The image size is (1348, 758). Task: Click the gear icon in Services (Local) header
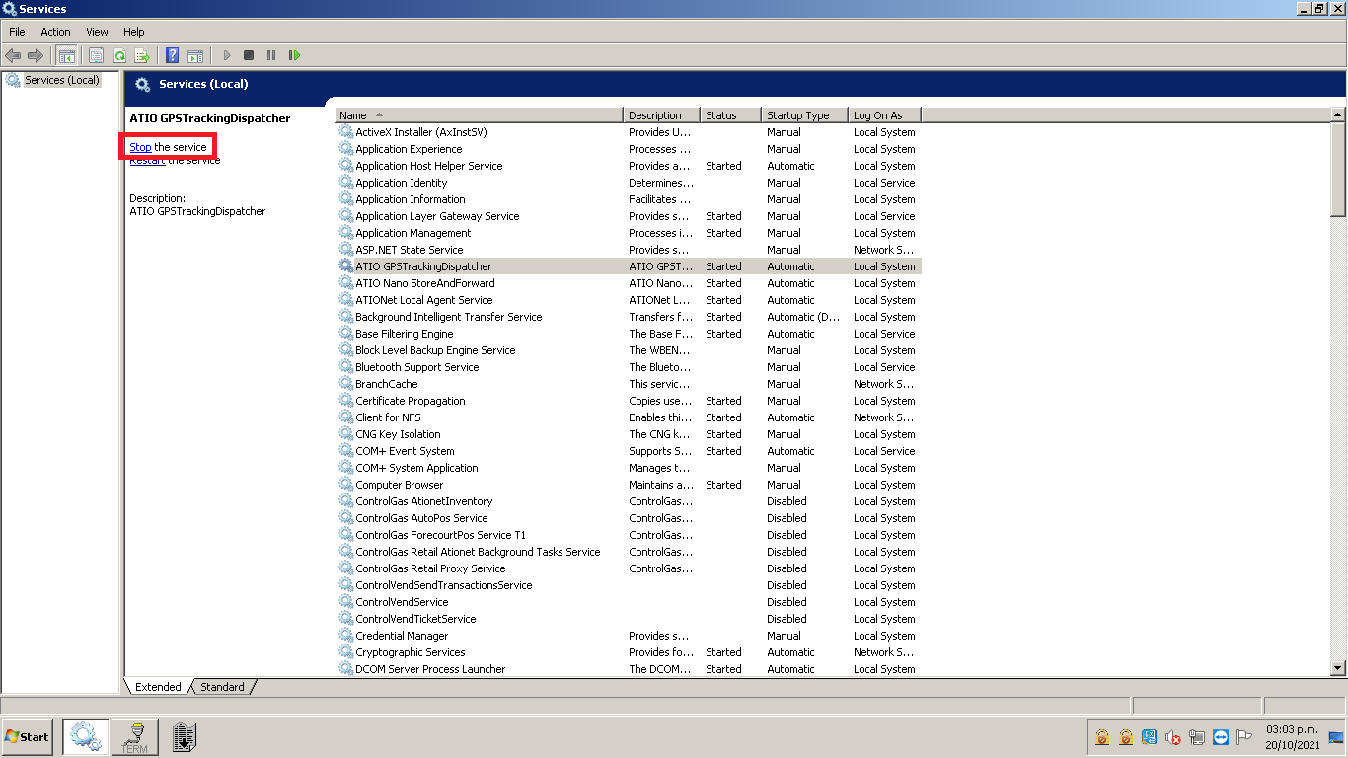click(143, 84)
